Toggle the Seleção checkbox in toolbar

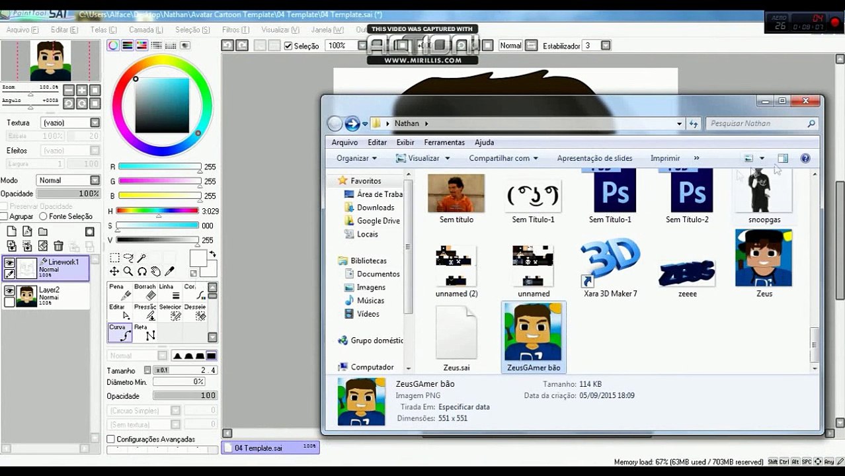pyautogui.click(x=288, y=46)
